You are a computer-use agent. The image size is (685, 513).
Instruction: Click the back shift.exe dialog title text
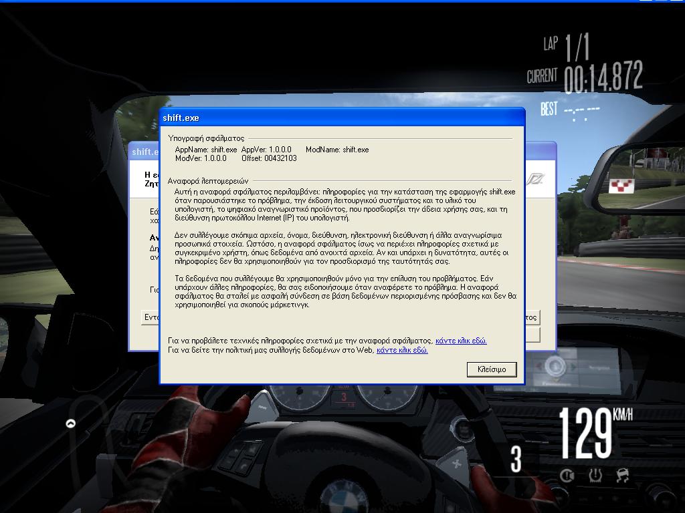(145, 152)
